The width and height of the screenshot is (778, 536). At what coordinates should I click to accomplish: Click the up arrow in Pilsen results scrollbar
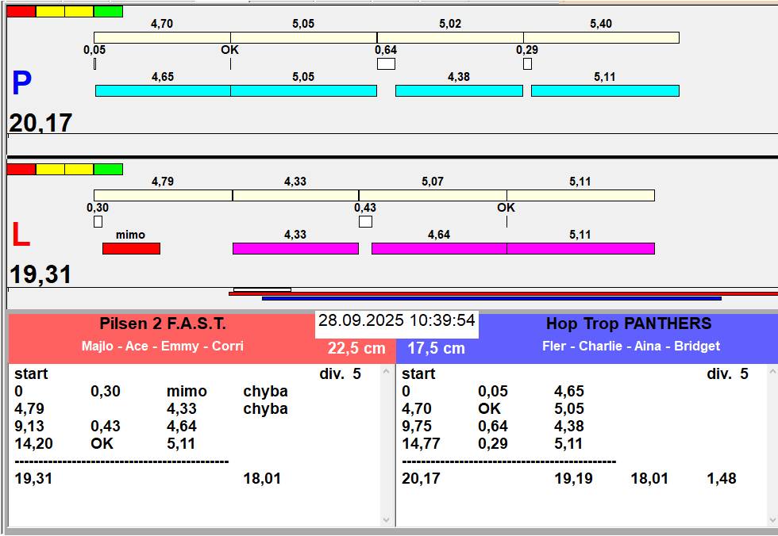(x=387, y=371)
